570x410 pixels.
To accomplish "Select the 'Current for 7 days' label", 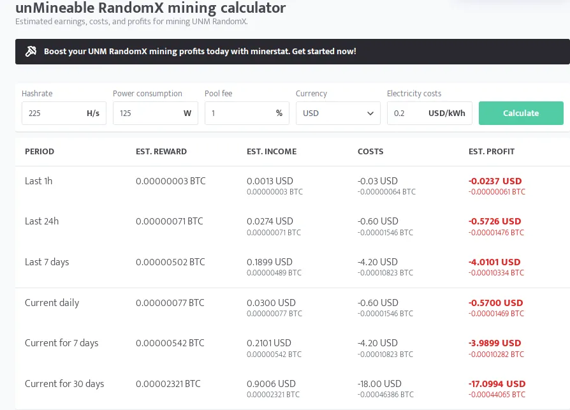I will point(61,343).
